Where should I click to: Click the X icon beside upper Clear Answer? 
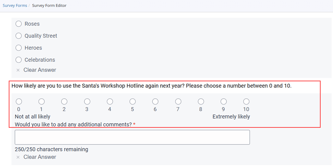(x=18, y=70)
